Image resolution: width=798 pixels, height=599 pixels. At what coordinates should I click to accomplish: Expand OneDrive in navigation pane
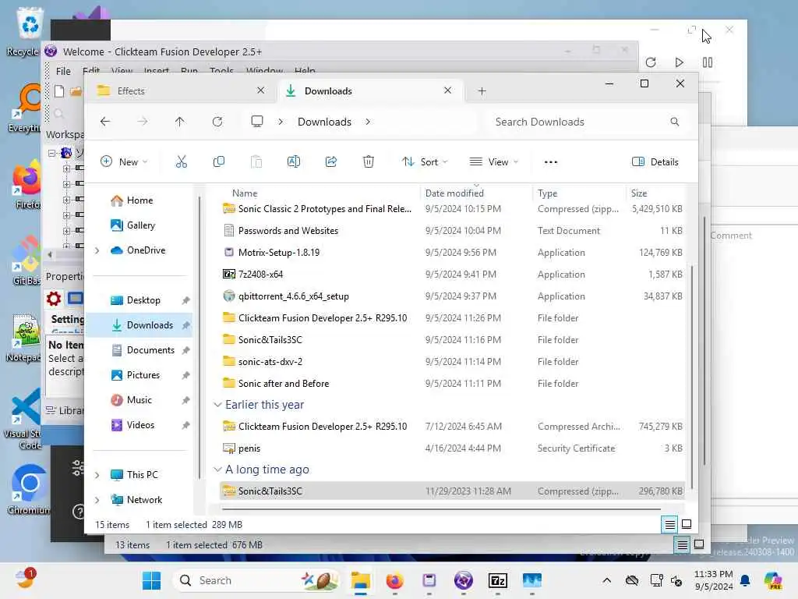(97, 250)
